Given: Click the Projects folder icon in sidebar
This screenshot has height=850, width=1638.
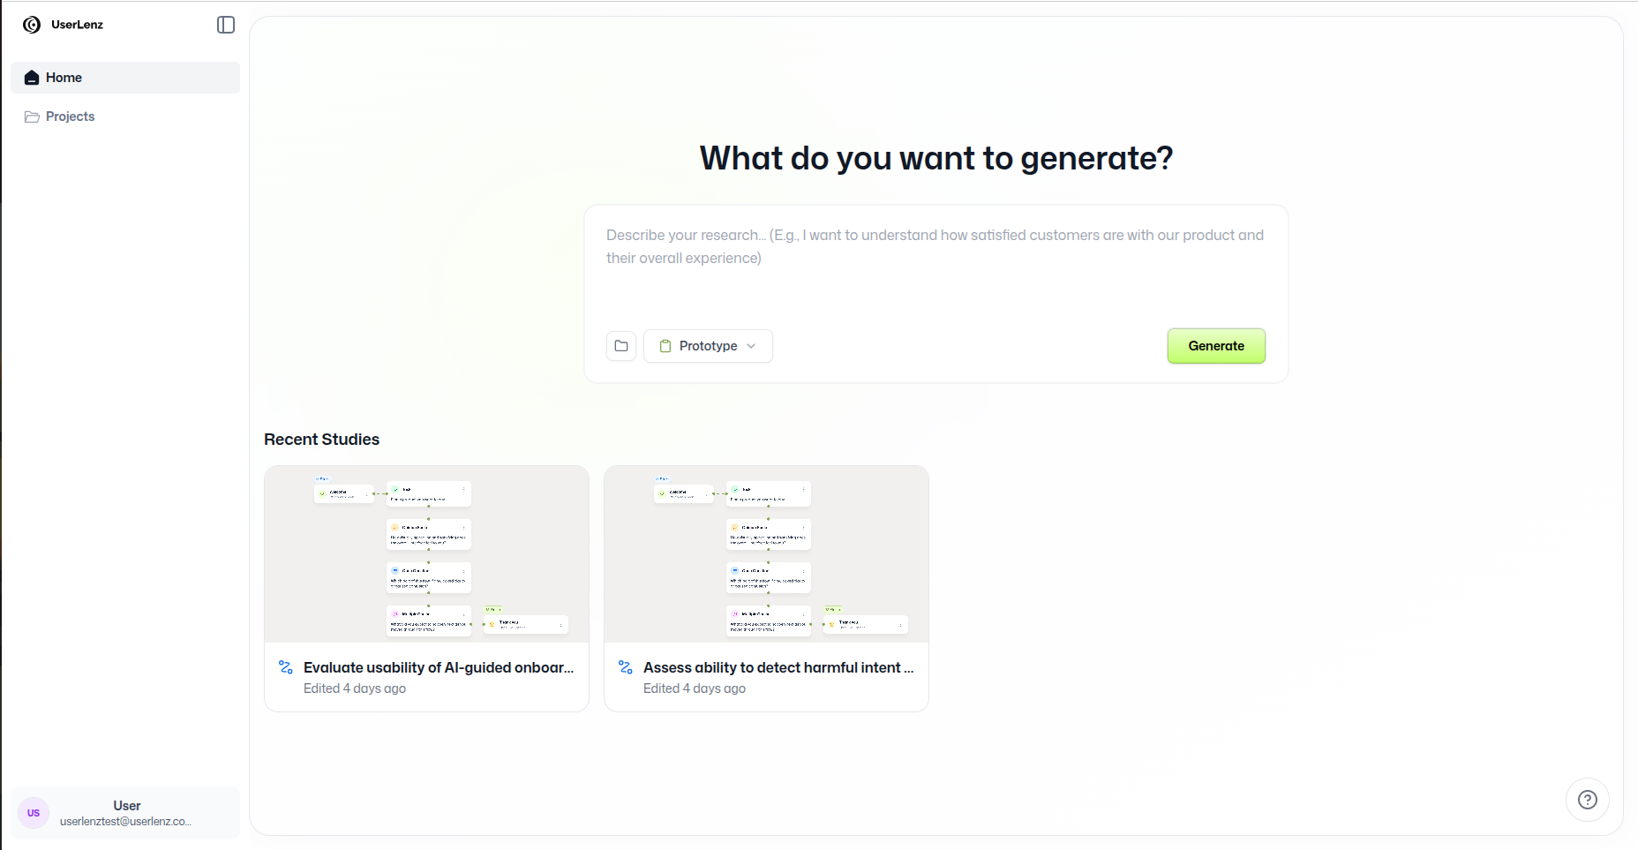Looking at the screenshot, I should [32, 117].
